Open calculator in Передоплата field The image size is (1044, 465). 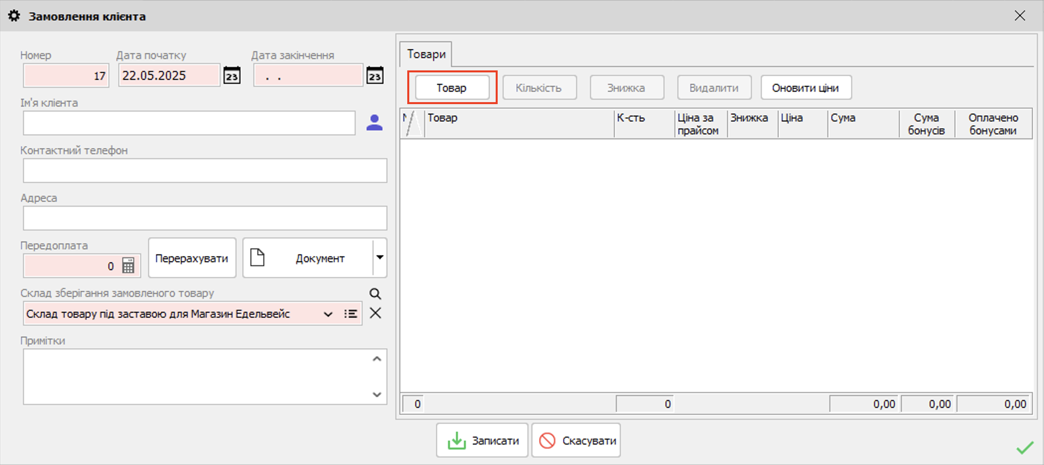point(128,266)
